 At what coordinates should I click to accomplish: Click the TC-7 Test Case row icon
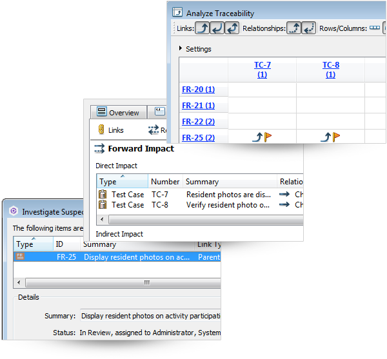pos(103,194)
